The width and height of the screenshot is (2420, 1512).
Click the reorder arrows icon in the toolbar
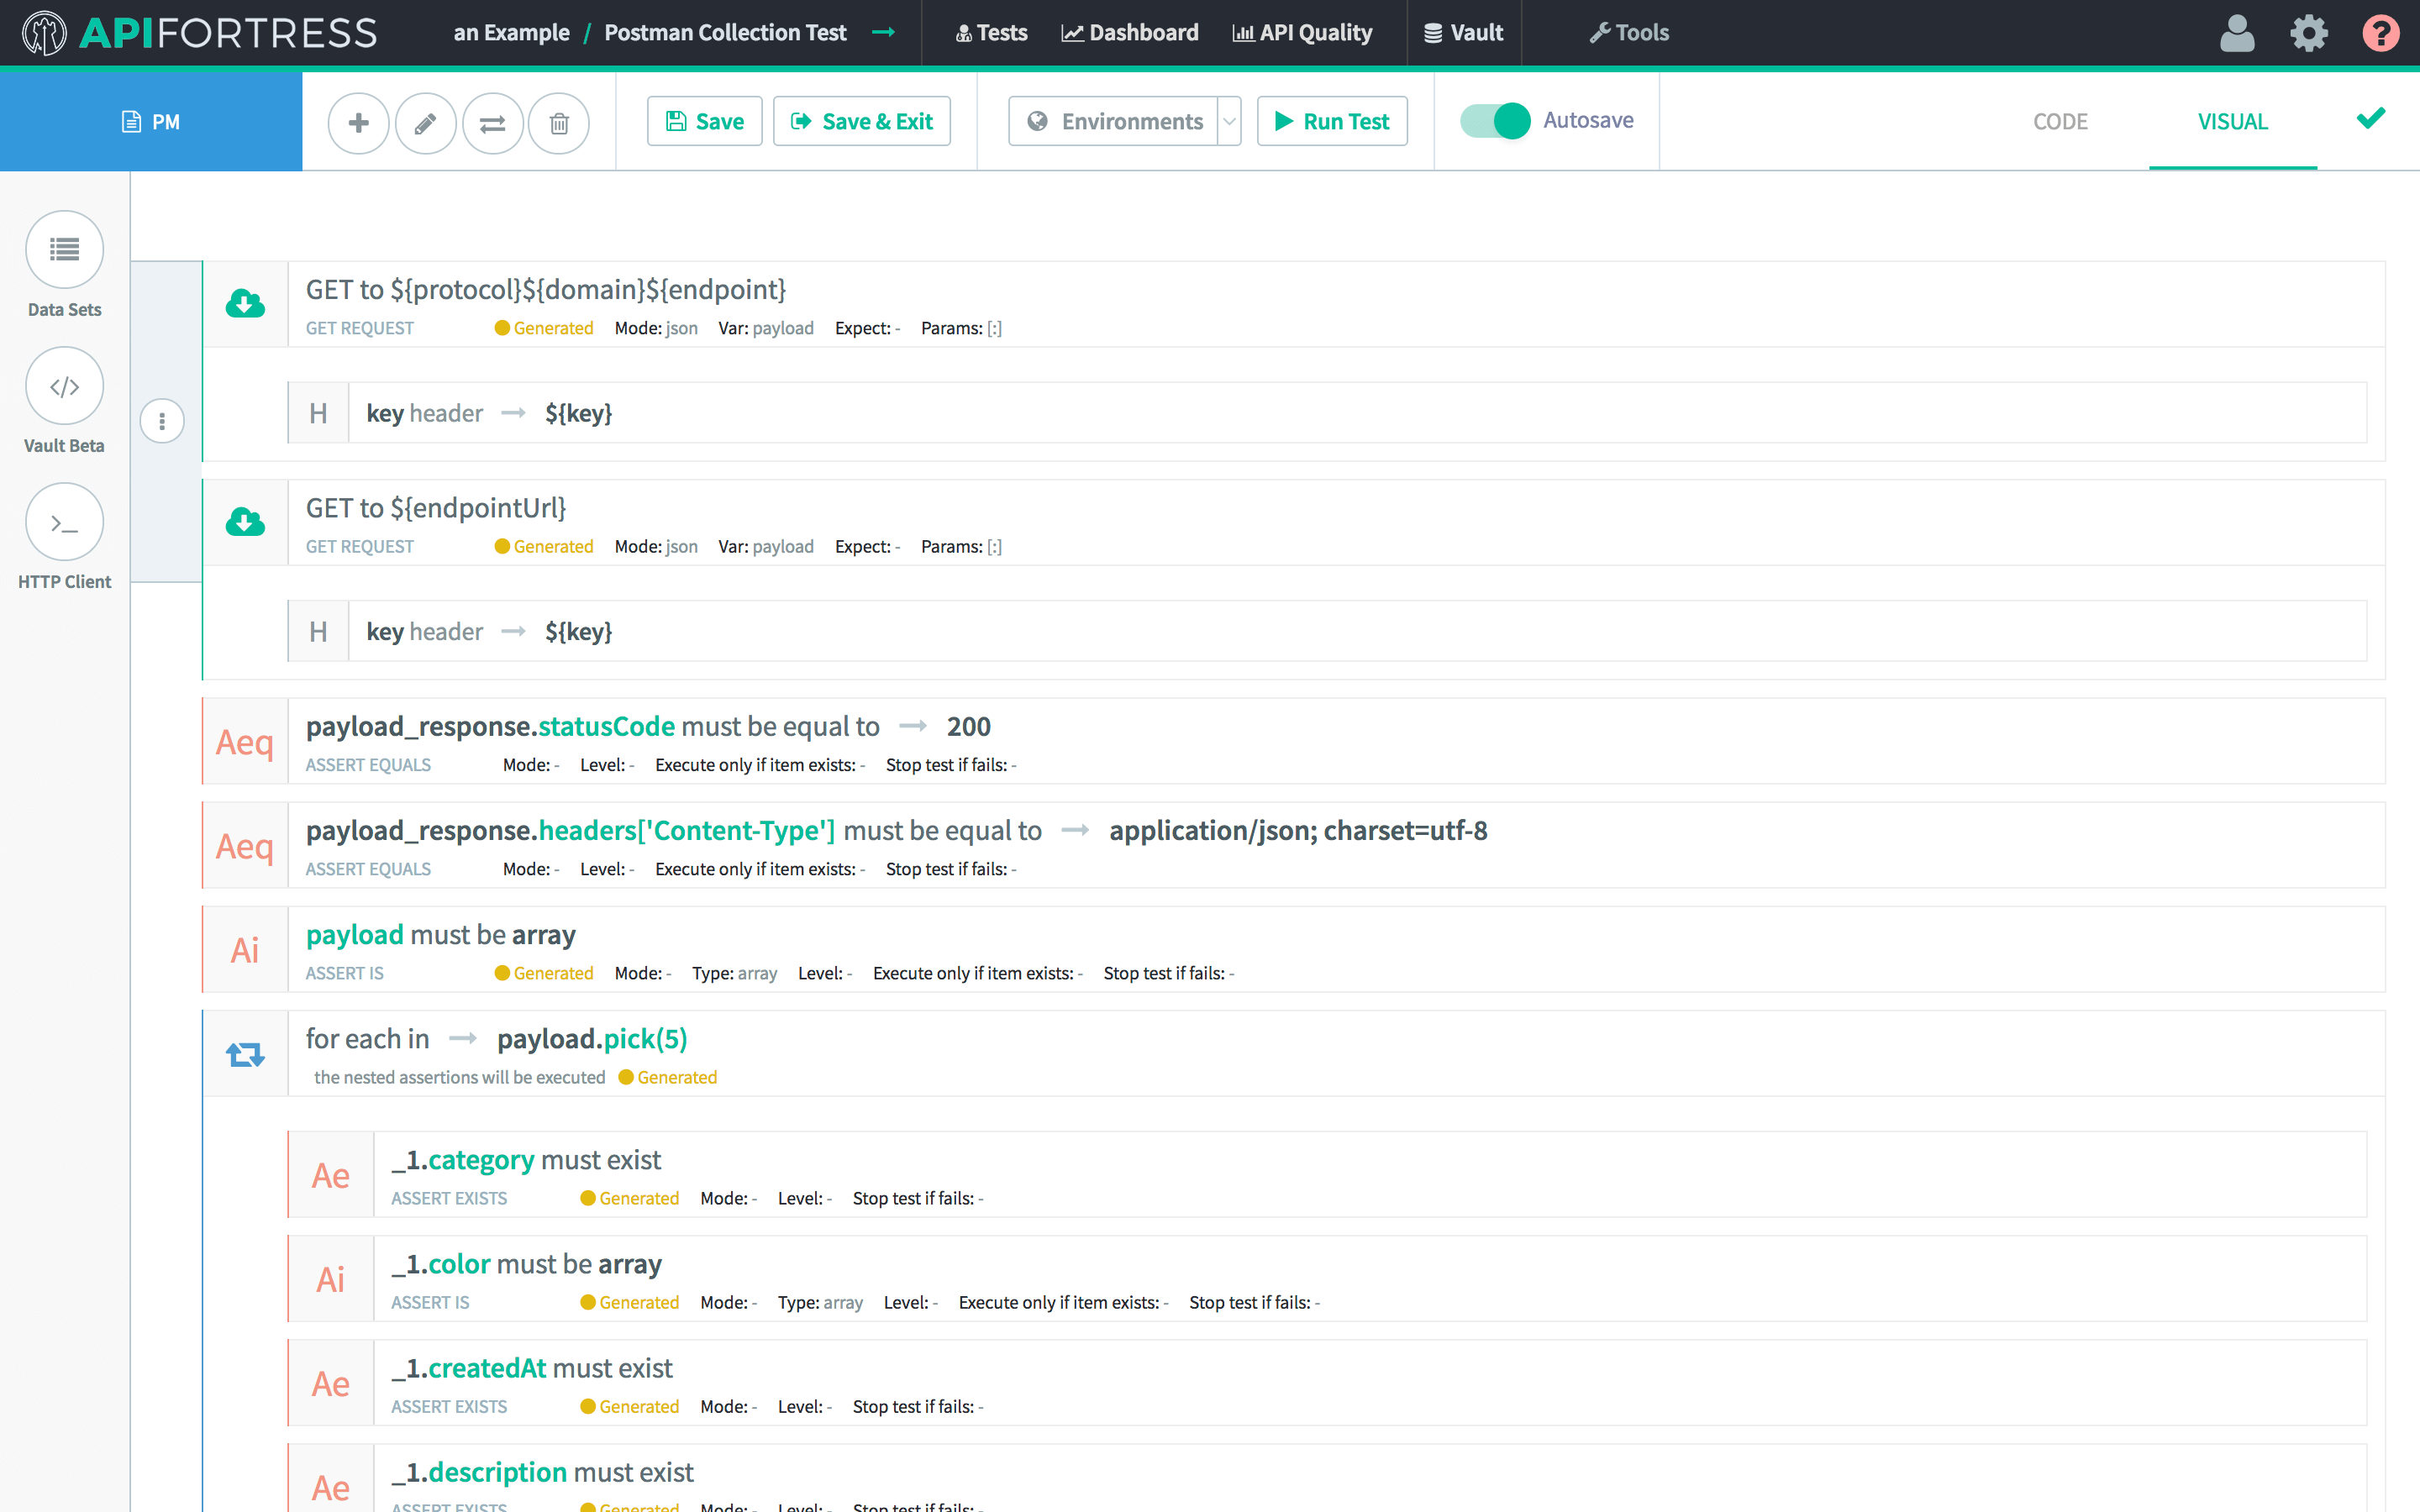pyautogui.click(x=492, y=122)
